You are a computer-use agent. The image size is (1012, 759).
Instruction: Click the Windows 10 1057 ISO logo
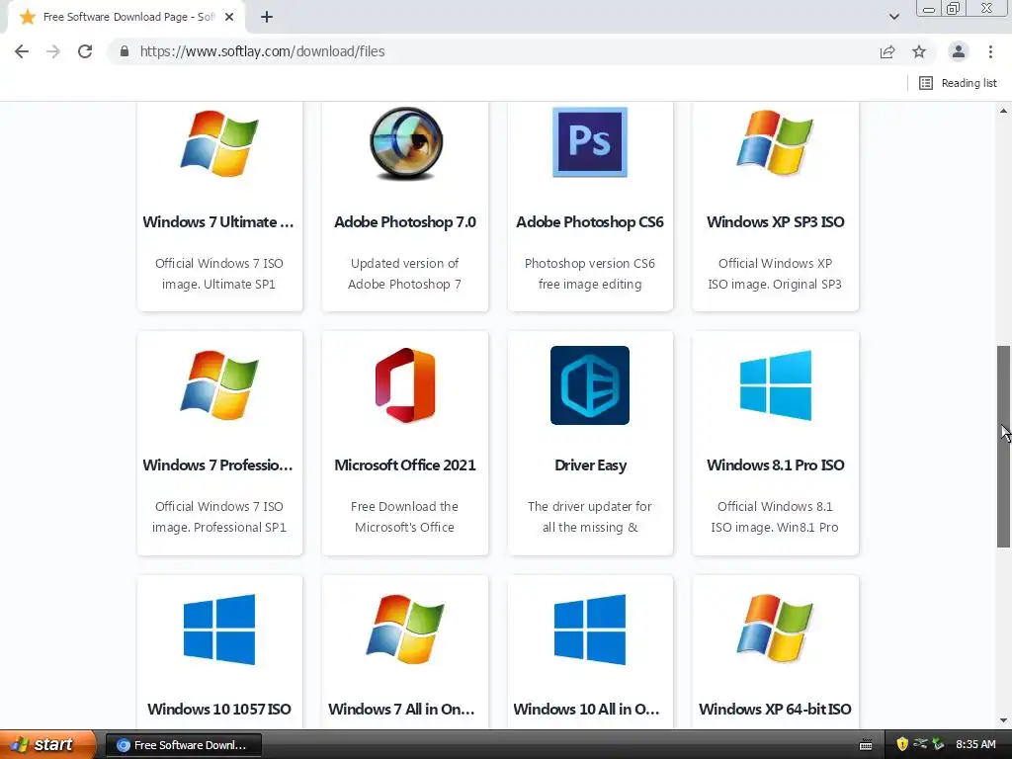pyautogui.click(x=219, y=630)
